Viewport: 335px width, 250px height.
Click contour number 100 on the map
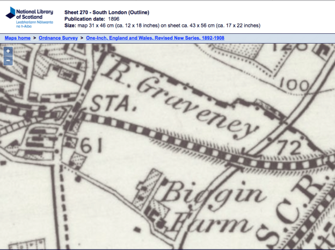pos(295,85)
